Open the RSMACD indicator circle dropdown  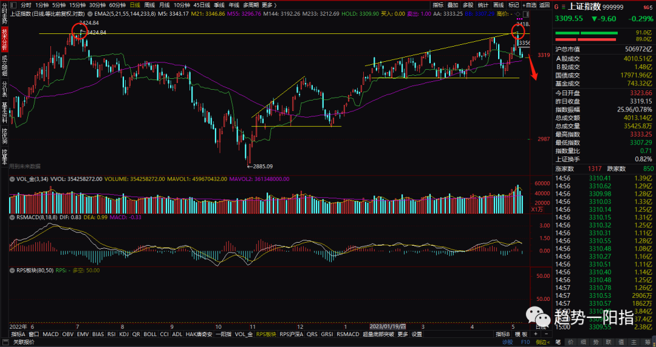pos(12,217)
